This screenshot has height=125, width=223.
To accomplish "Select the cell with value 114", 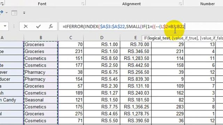I will [x=168, y=58].
